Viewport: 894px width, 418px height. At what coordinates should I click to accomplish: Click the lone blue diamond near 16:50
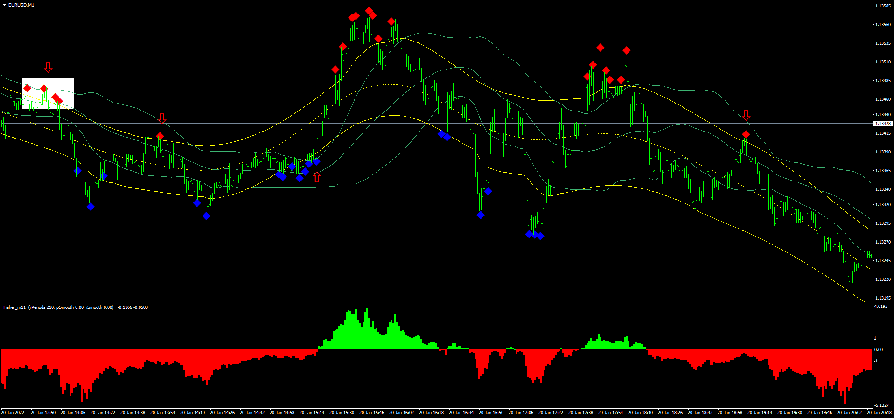click(x=481, y=215)
